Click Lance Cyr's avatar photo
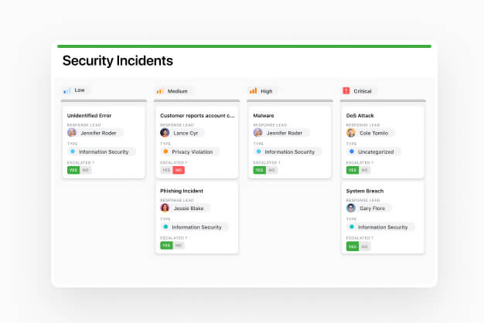The width and height of the screenshot is (484, 323). coord(165,133)
